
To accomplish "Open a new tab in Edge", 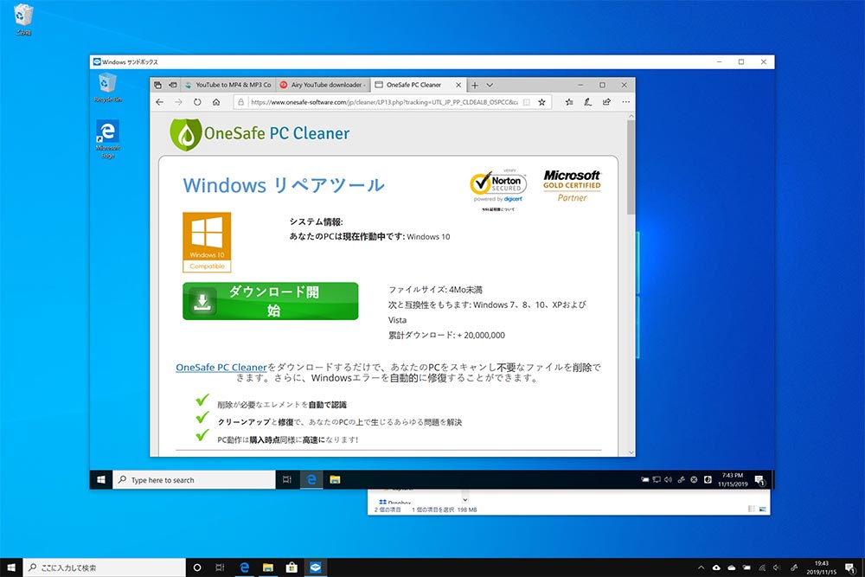I will pos(474,85).
